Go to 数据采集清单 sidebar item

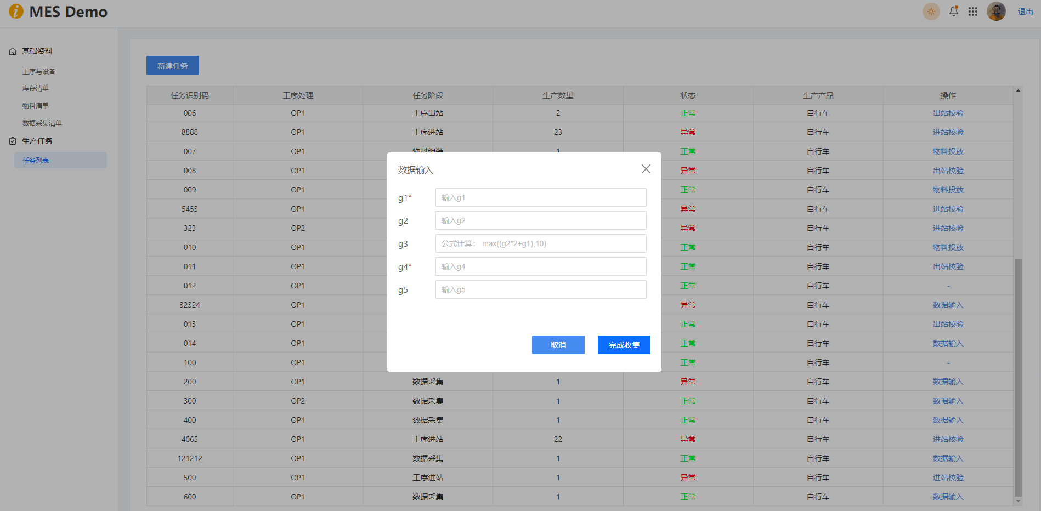click(42, 123)
